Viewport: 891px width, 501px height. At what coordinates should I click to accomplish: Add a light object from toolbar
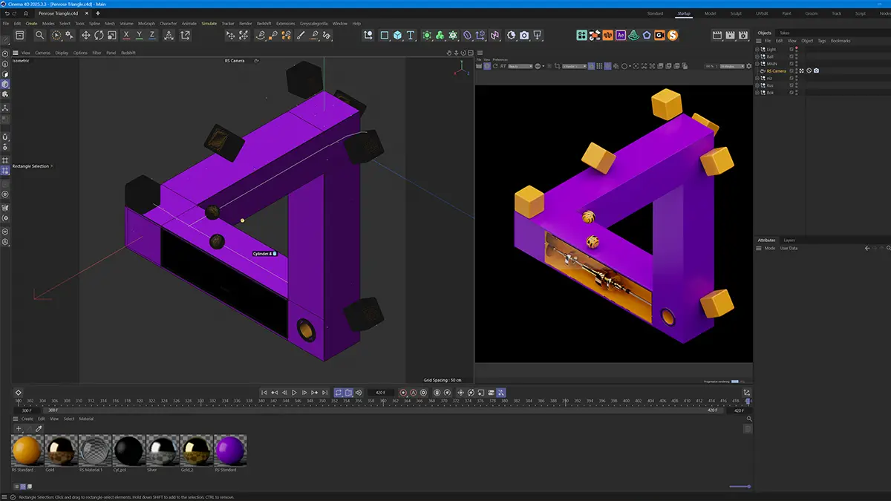(x=538, y=35)
